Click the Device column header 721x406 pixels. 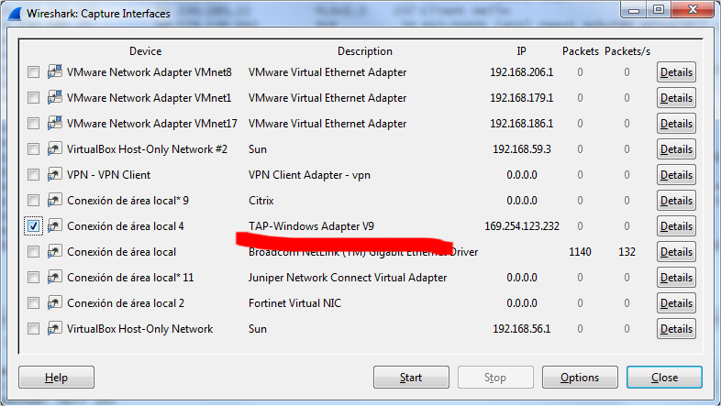[145, 51]
